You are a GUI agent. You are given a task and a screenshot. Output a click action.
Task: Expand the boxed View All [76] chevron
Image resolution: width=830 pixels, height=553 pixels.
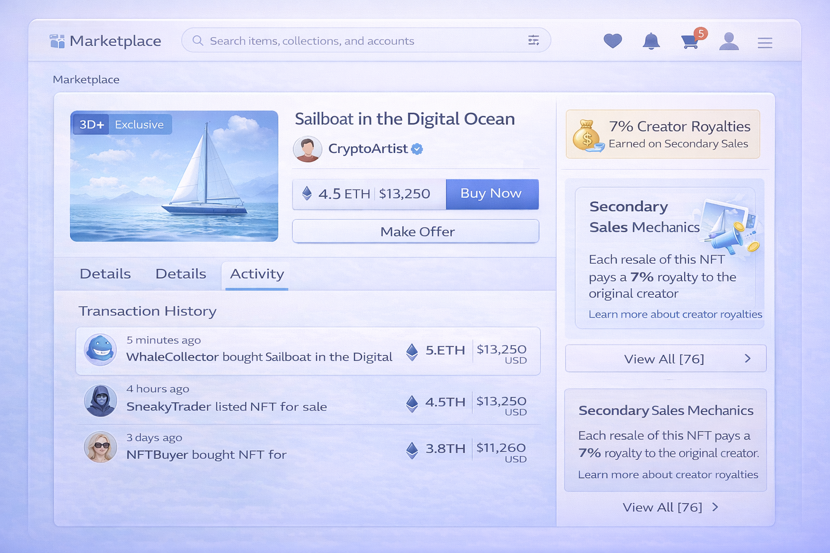pos(747,359)
